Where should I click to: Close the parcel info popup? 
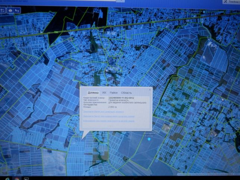[x=150, y=90]
